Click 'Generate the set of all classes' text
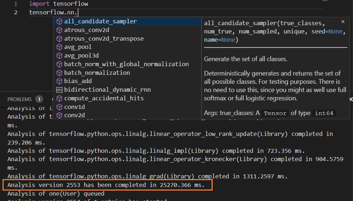The image size is (353, 201). [x=246, y=59]
